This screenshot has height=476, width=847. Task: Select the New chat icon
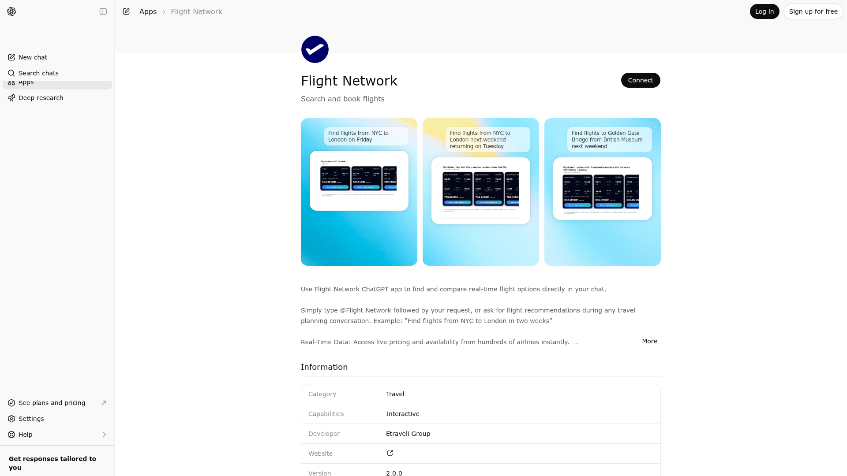11,57
